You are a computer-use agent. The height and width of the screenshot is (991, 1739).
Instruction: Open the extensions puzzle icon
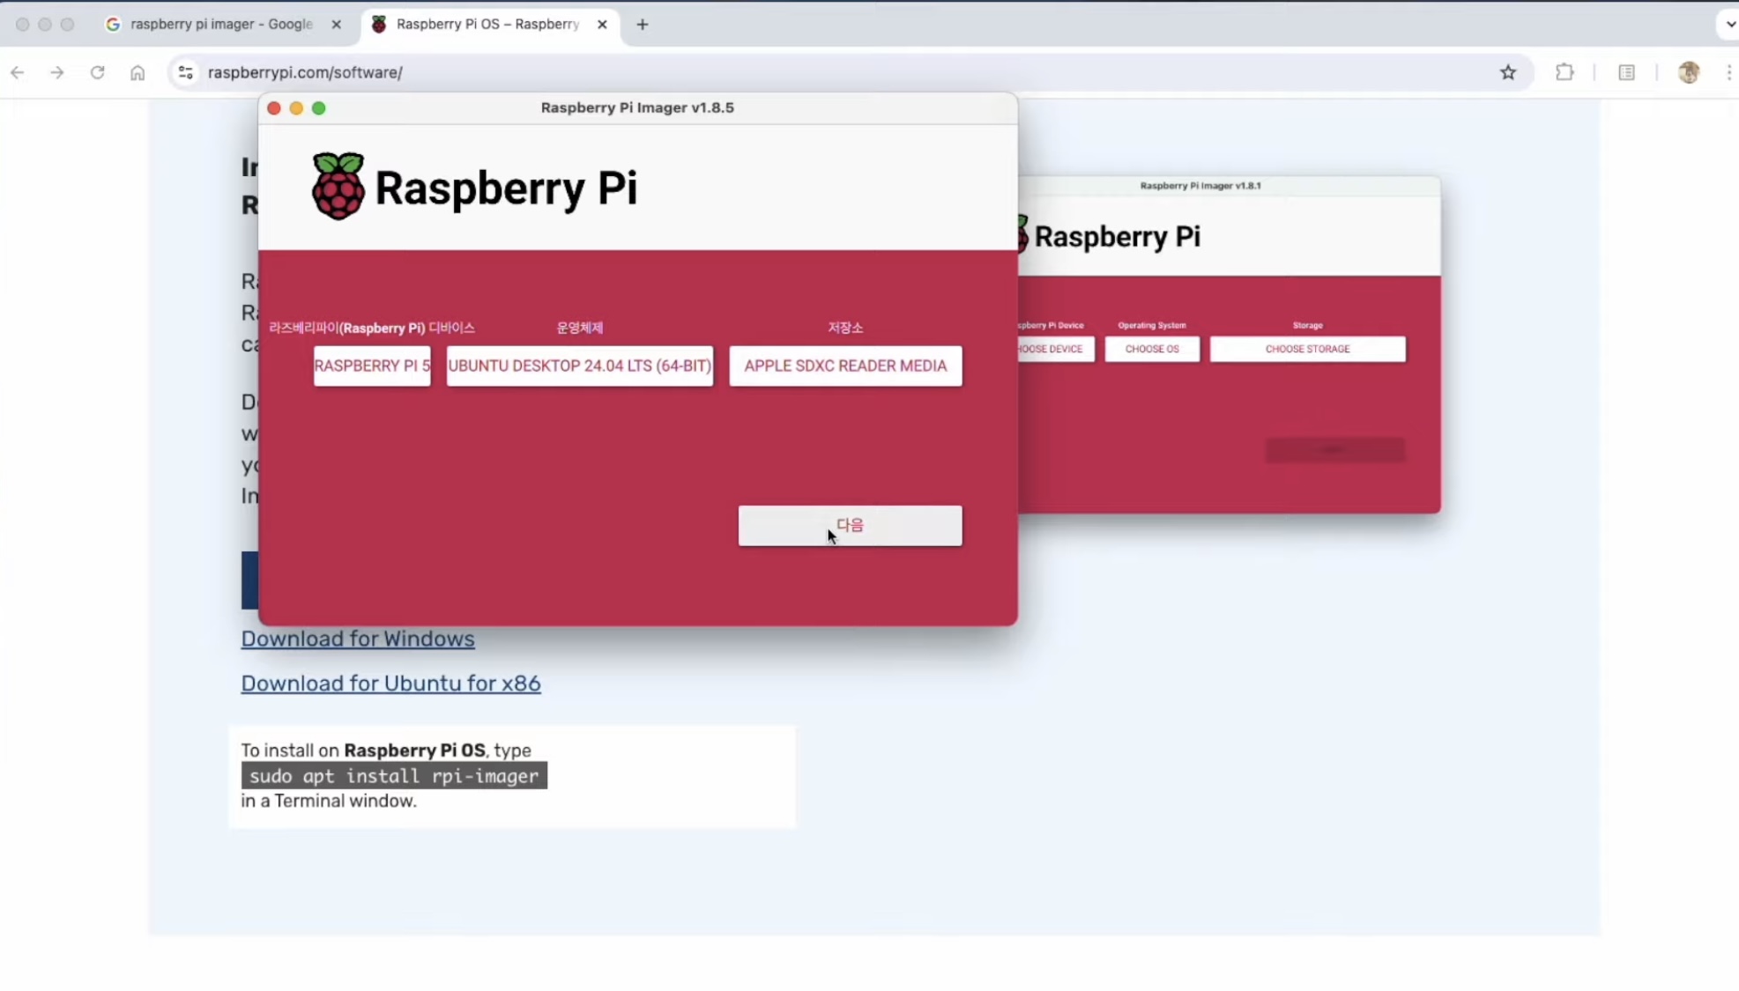(1564, 72)
